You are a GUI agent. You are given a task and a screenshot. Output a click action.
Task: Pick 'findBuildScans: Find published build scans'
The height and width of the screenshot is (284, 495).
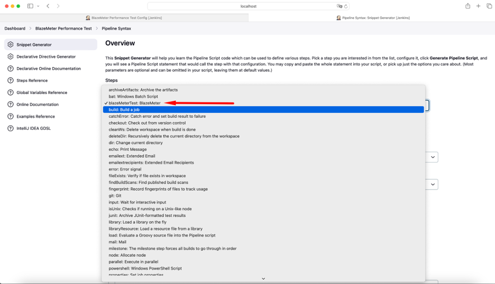click(263, 183)
